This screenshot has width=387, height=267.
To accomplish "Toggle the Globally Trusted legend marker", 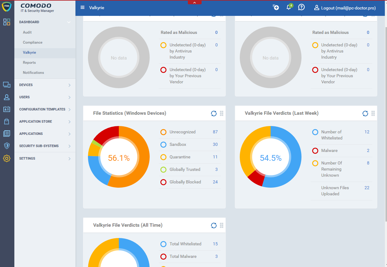I will pyautogui.click(x=163, y=170).
